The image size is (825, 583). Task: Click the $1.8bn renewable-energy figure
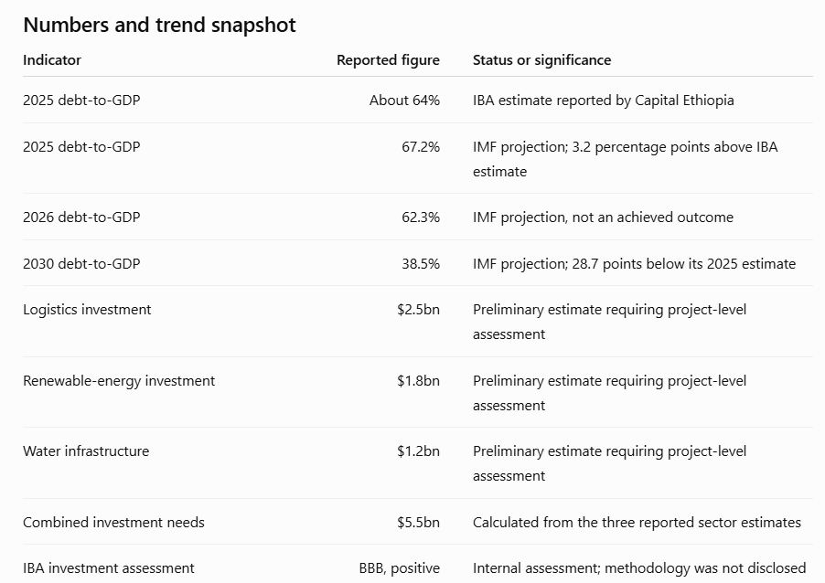[x=418, y=381]
